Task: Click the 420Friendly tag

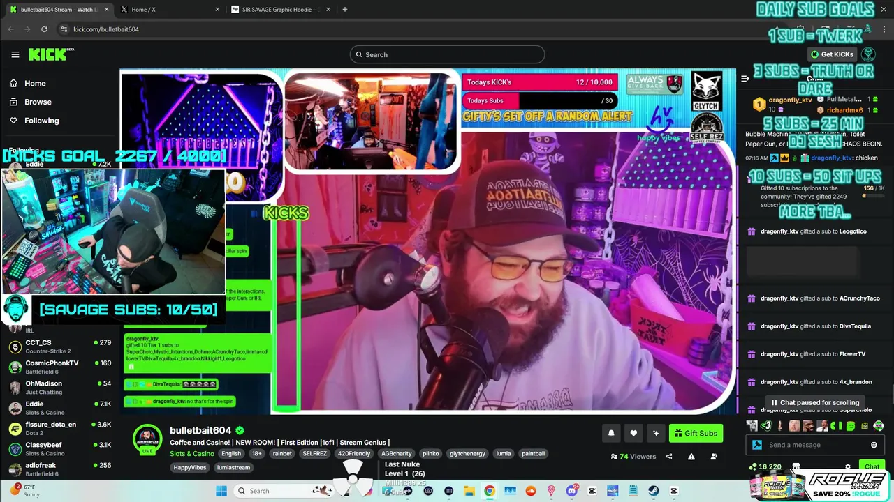Action: point(356,453)
